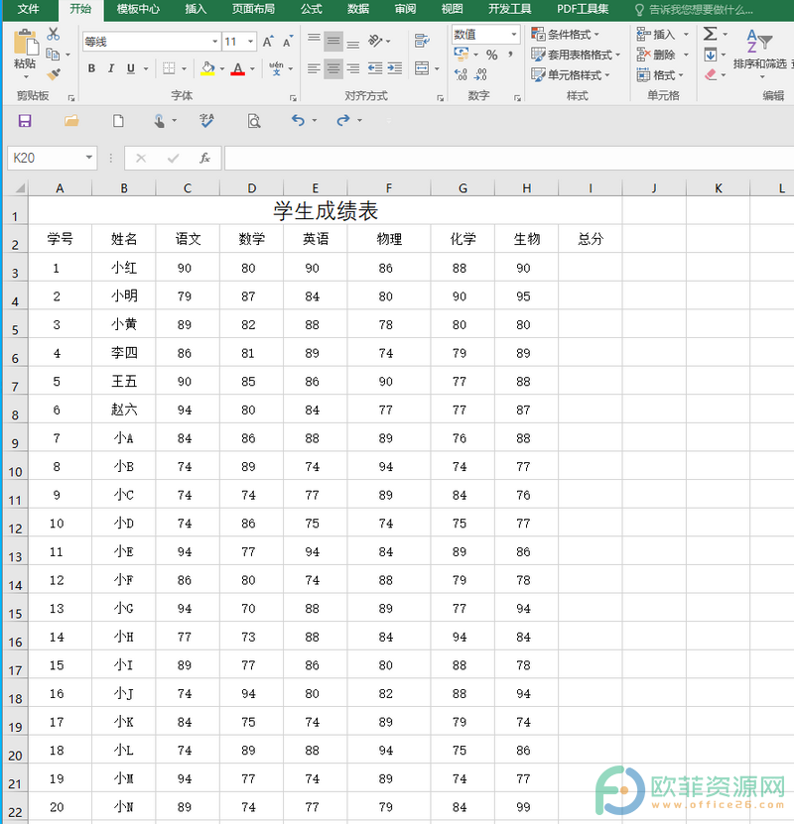Switch to the 公式 tab
The image size is (794, 824).
coord(312,9)
